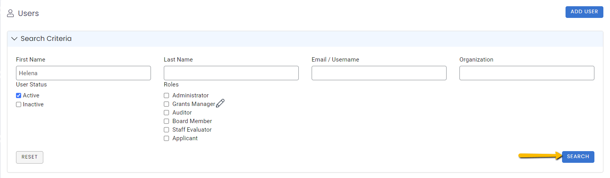Image resolution: width=610 pixels, height=178 pixels.
Task: Click into the Last Name field
Action: coord(231,73)
